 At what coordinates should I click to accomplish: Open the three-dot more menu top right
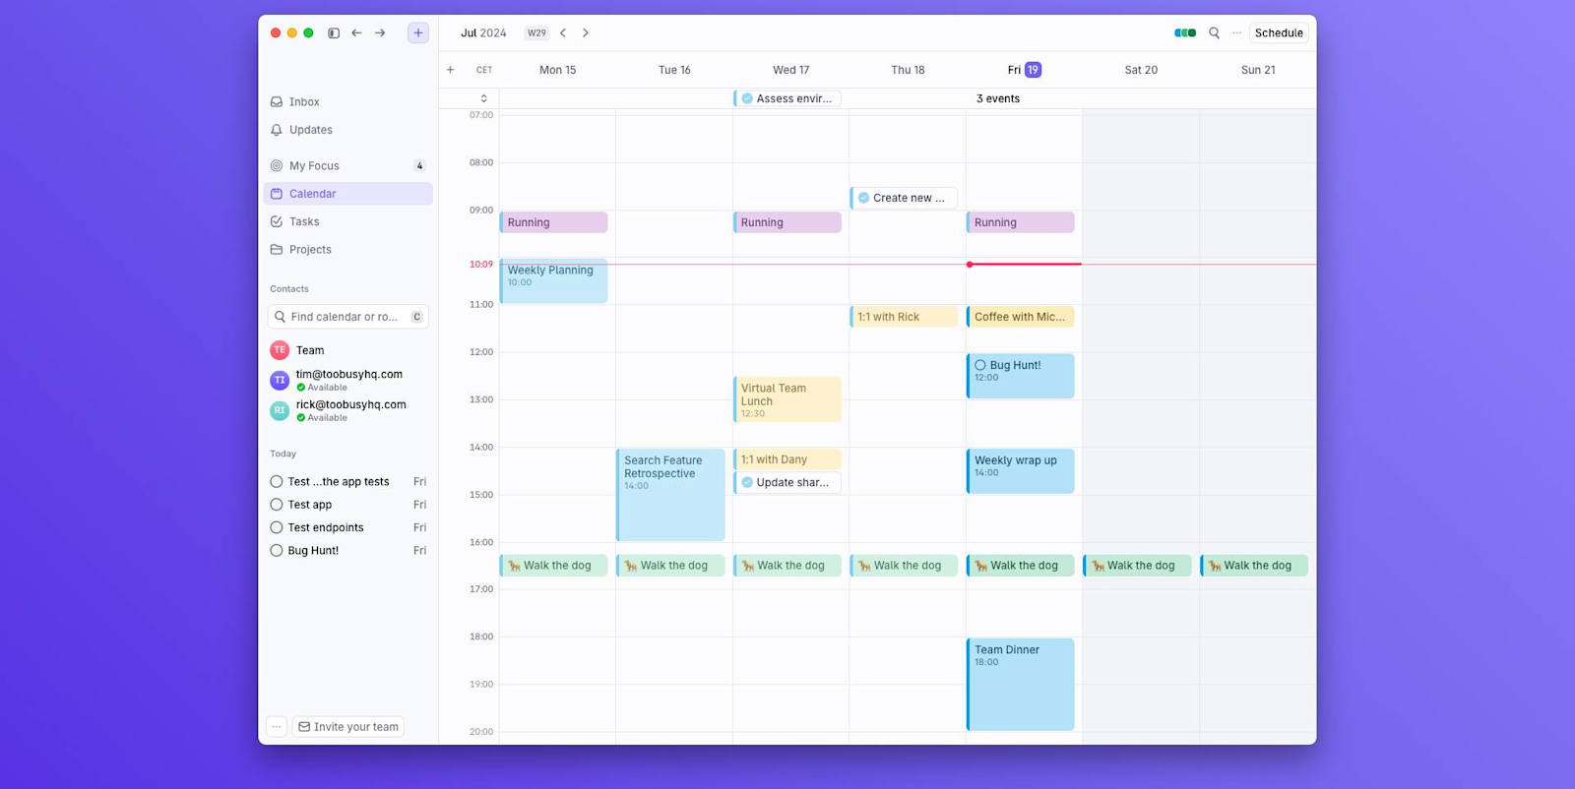[x=1236, y=32]
